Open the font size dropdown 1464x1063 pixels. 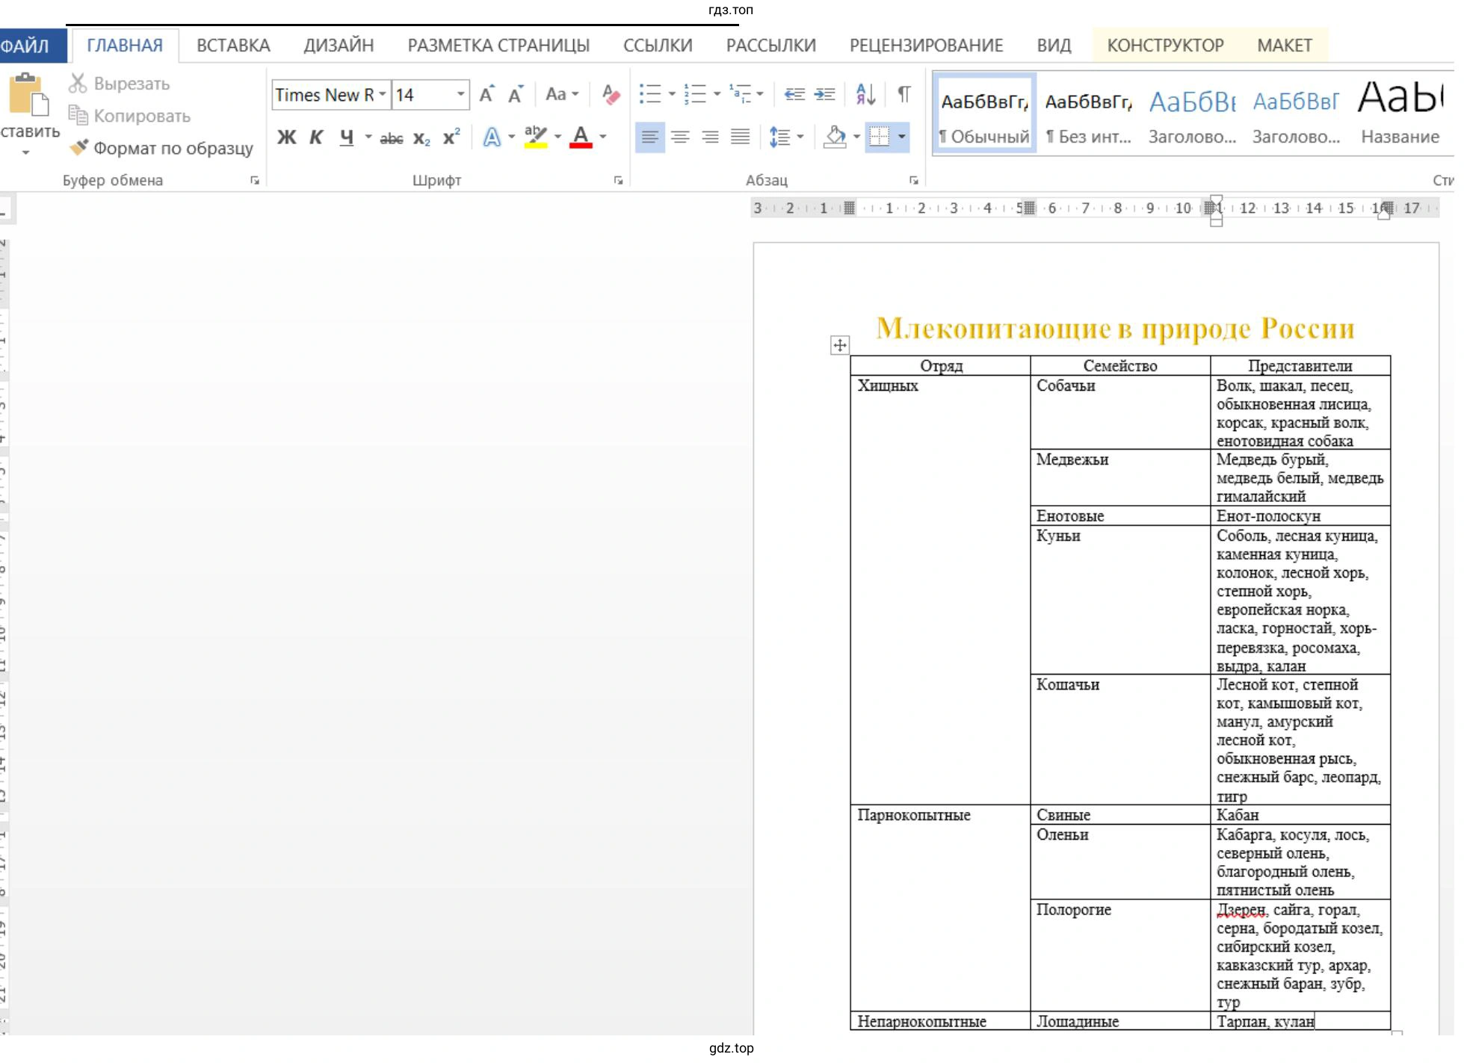(x=460, y=94)
